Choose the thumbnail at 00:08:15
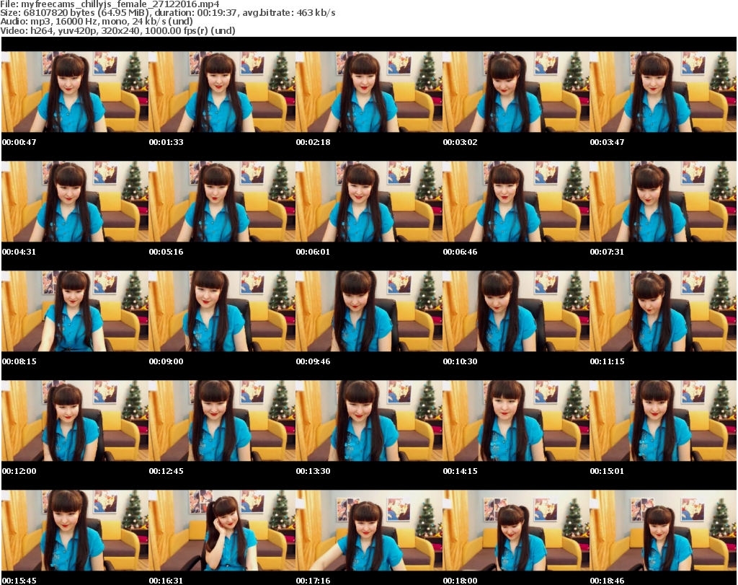 pos(75,312)
